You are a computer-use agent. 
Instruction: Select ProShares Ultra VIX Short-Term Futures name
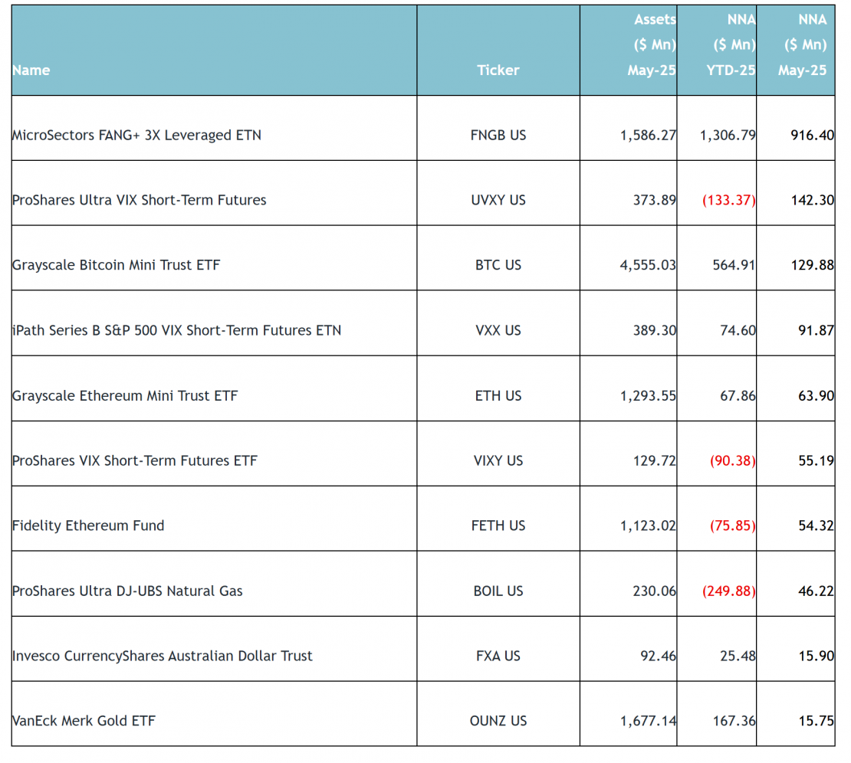pyautogui.click(x=140, y=201)
